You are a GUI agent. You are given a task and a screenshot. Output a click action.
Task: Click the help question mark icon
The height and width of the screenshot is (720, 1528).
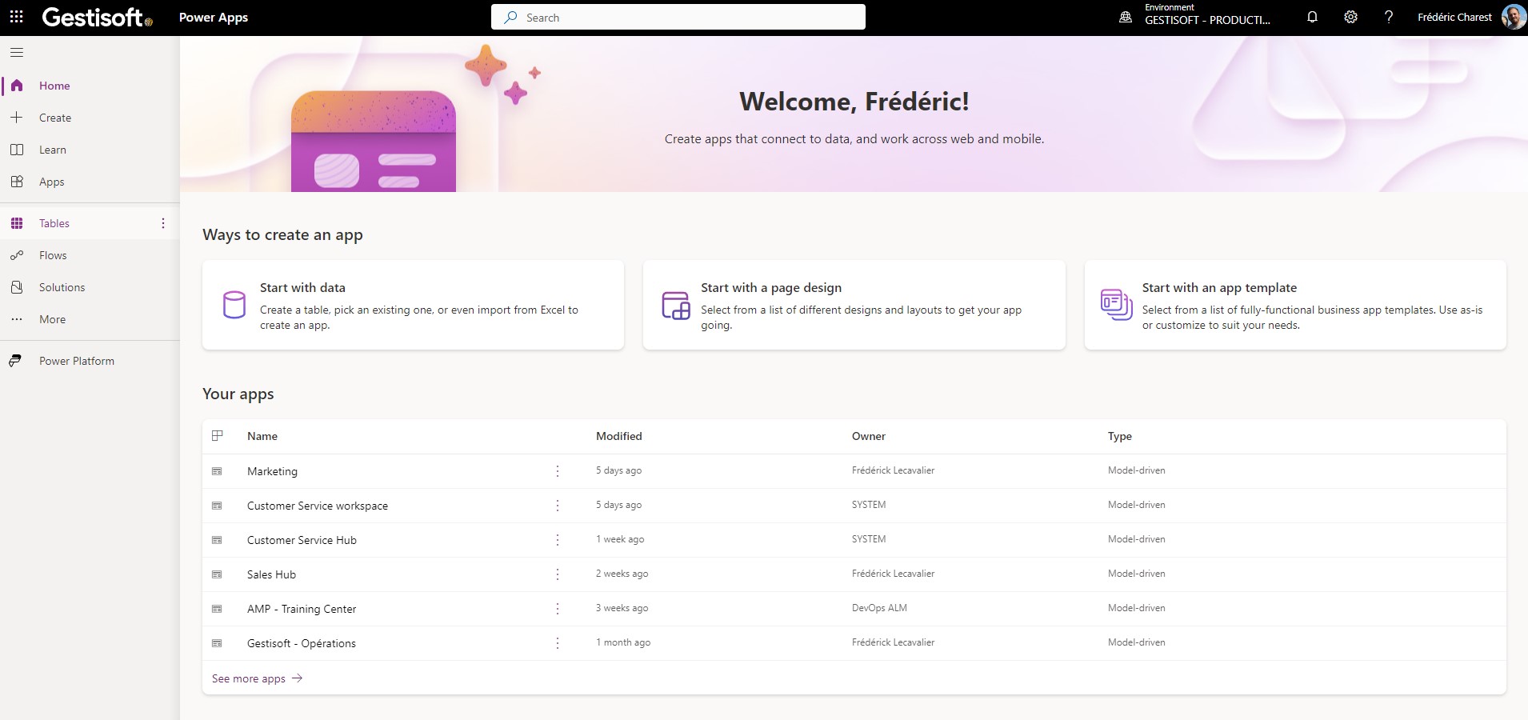coord(1389,17)
